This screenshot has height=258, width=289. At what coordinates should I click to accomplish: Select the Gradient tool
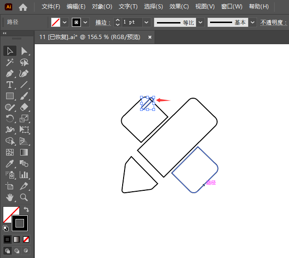[24, 152]
